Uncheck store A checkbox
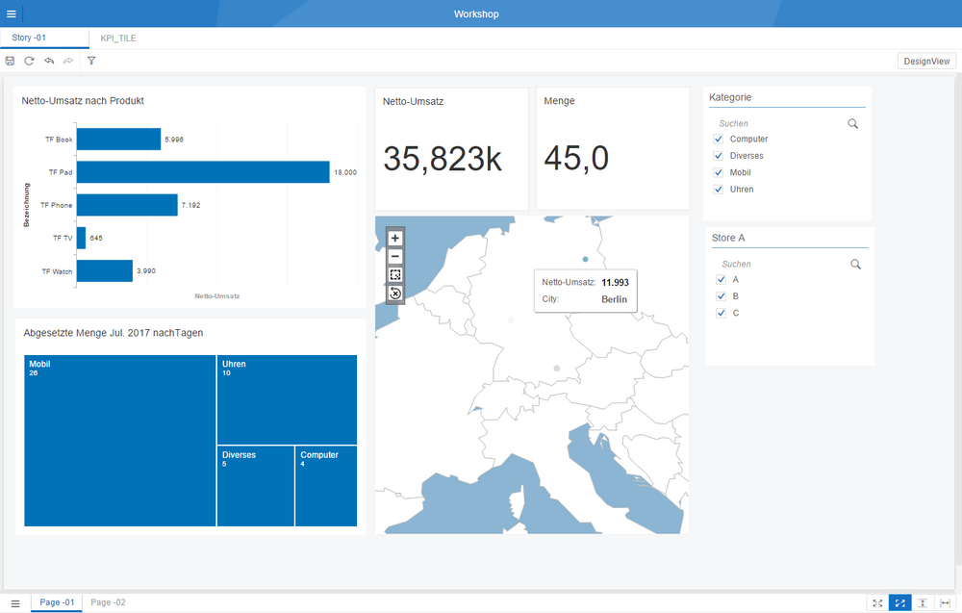 pos(721,280)
